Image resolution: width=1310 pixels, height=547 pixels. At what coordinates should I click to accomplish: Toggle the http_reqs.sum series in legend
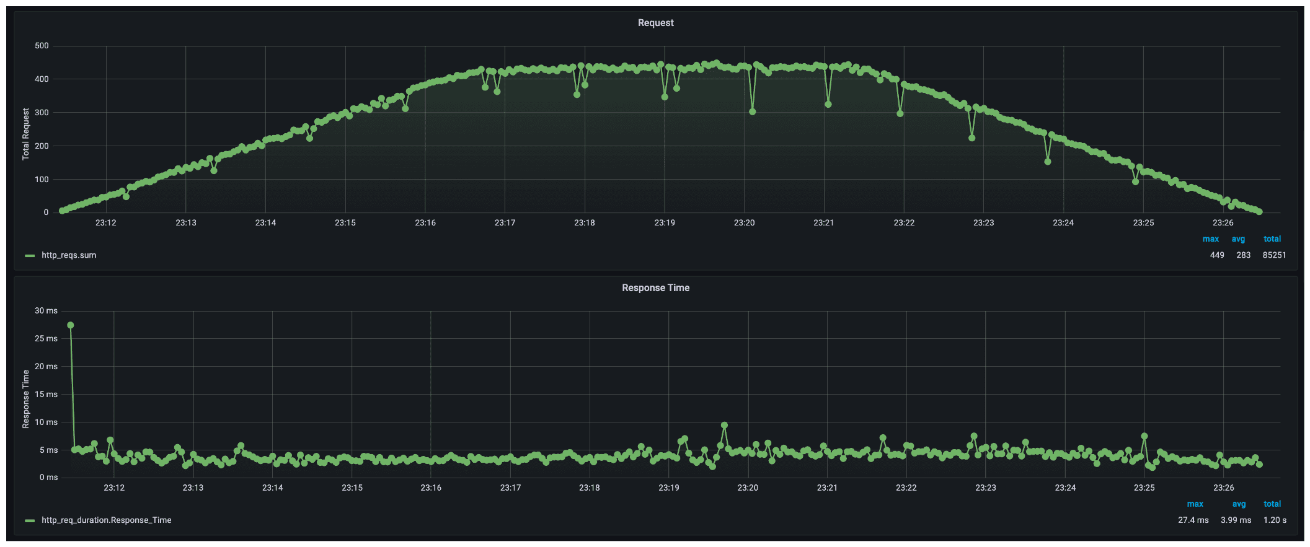69,255
